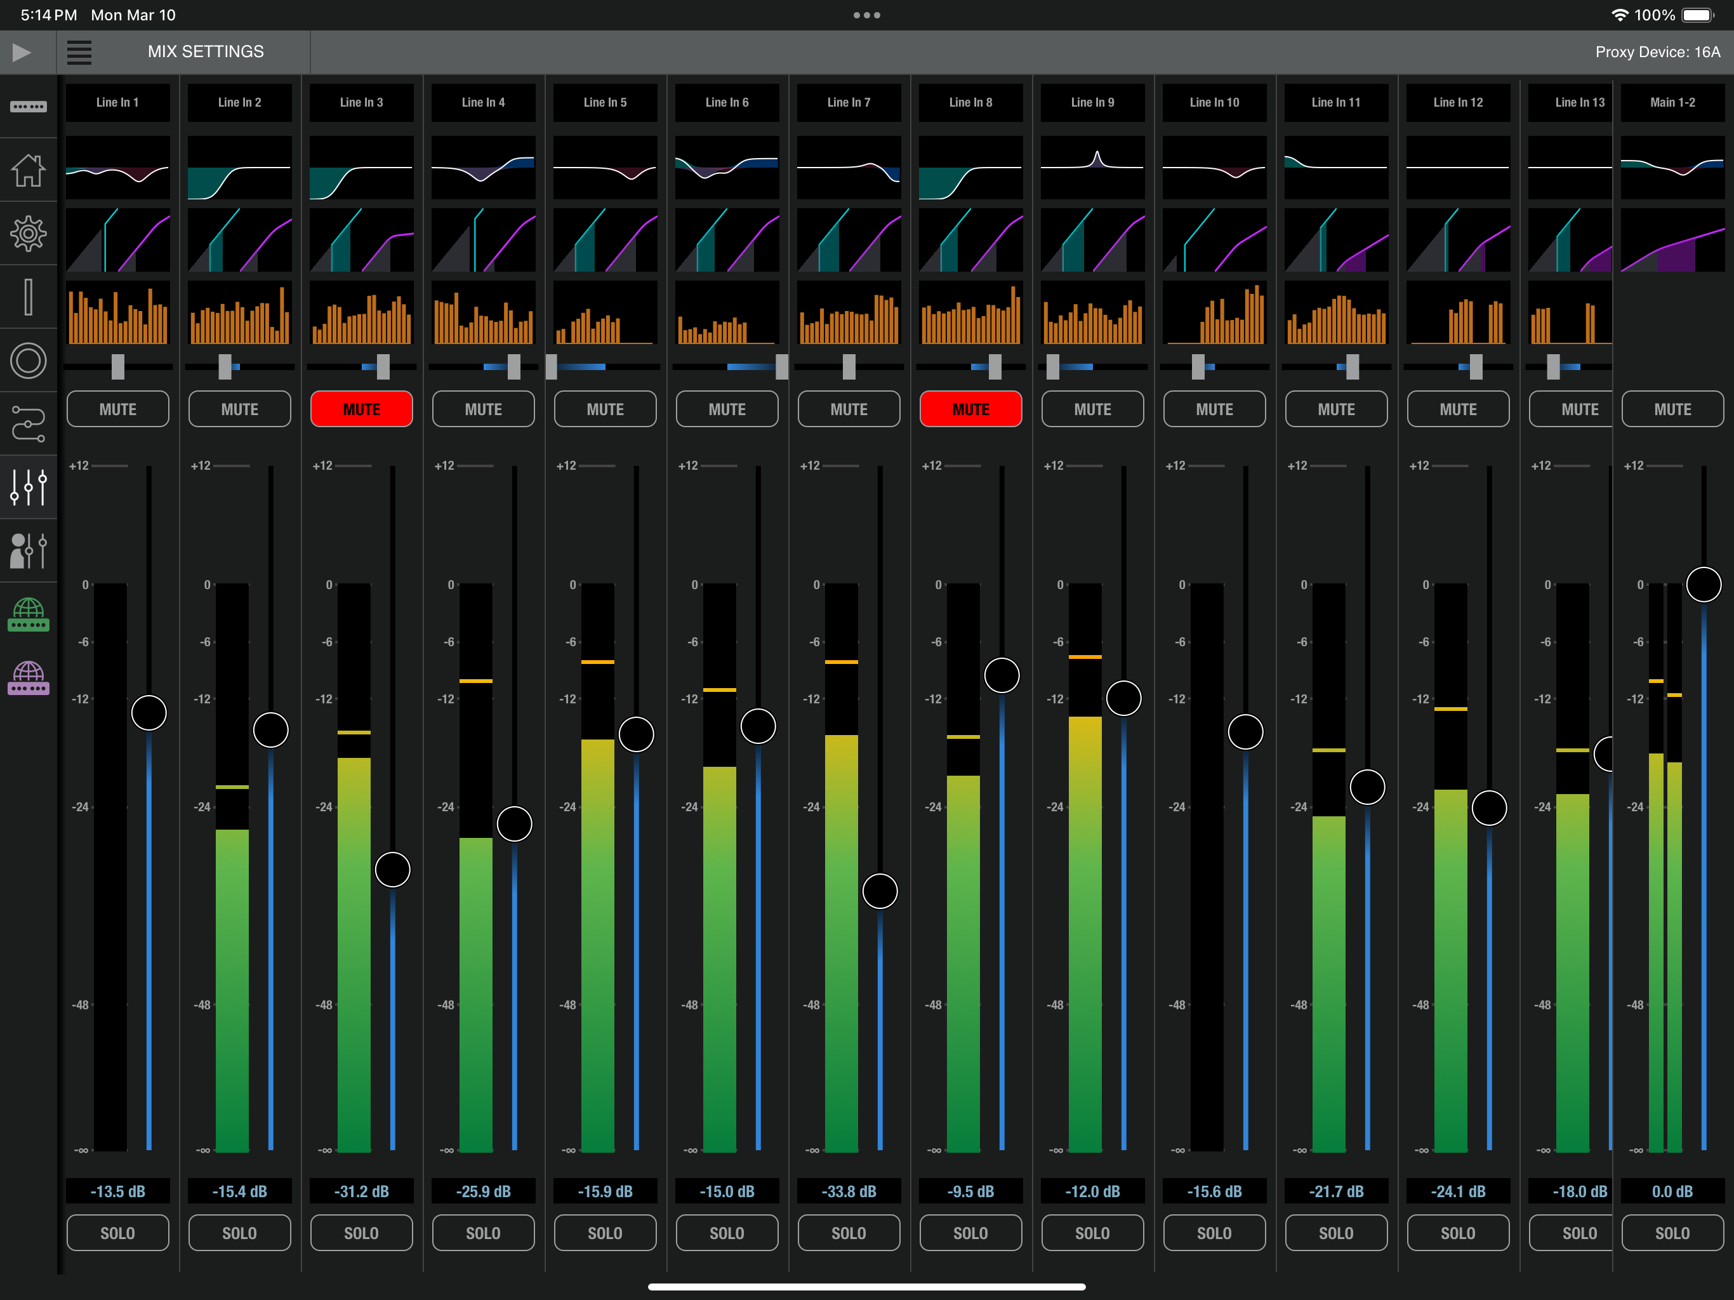Select Line In 13 channel name
Image resolution: width=1734 pixels, height=1300 pixels.
click(1570, 103)
